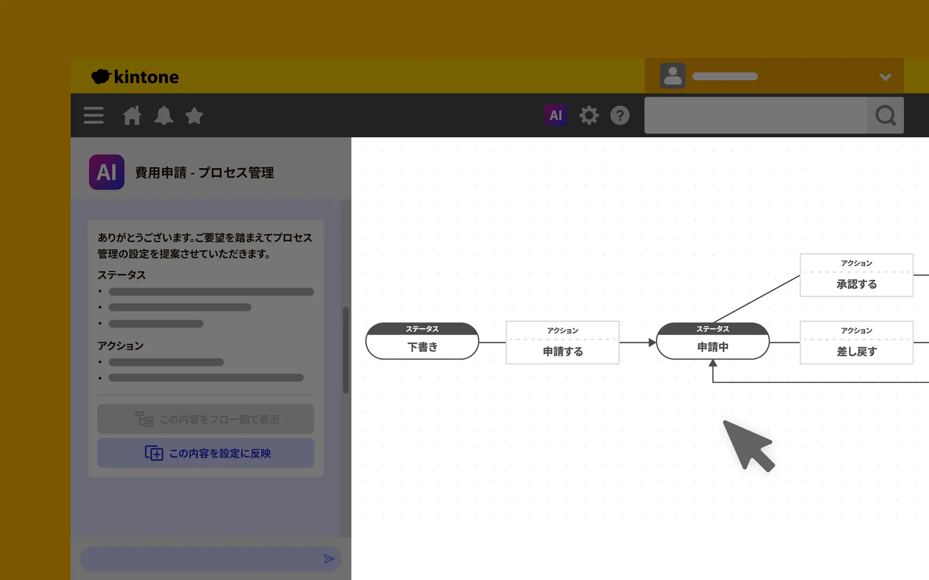
Task: Open the AI assistant icon in toolbar
Action: [x=556, y=115]
